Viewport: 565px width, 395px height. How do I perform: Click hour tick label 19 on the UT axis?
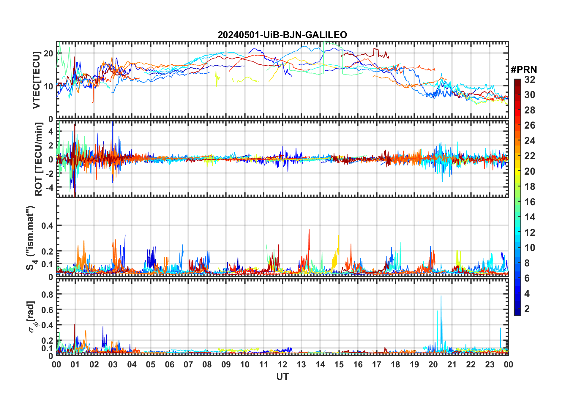coord(414,364)
